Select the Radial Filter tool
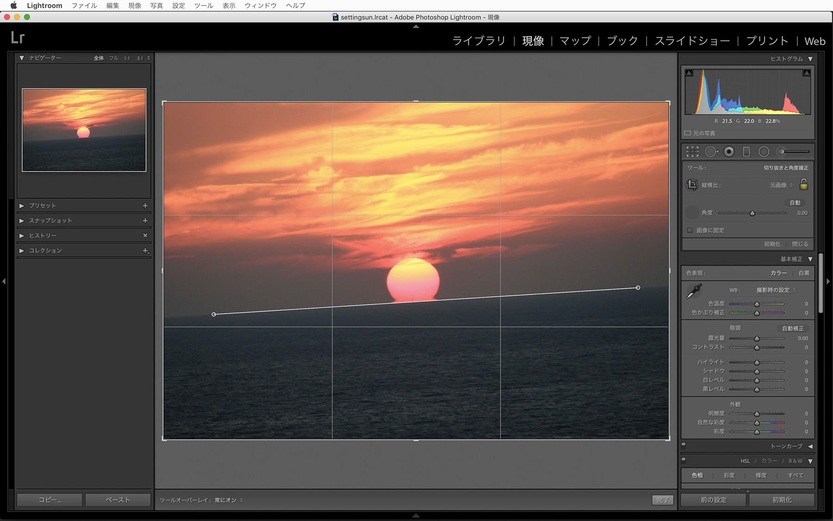The image size is (833, 521). click(x=764, y=151)
